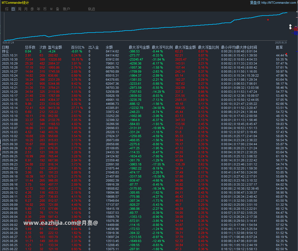Open the 周 weekly statistics tab
This screenshot has width=298, height=251.
20,9
